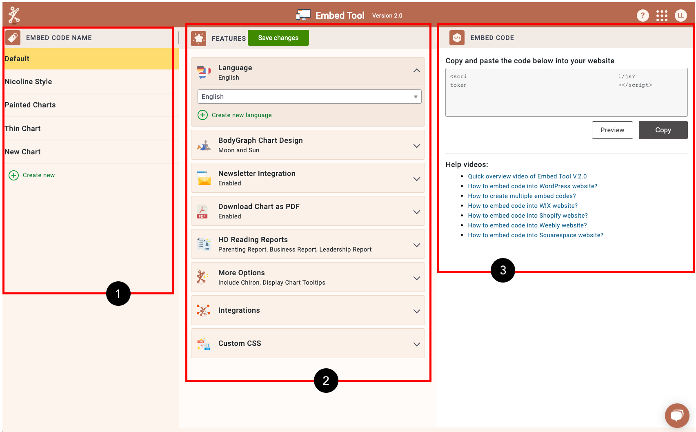
Task: Expand the HD Reading Reports section
Action: [417, 245]
